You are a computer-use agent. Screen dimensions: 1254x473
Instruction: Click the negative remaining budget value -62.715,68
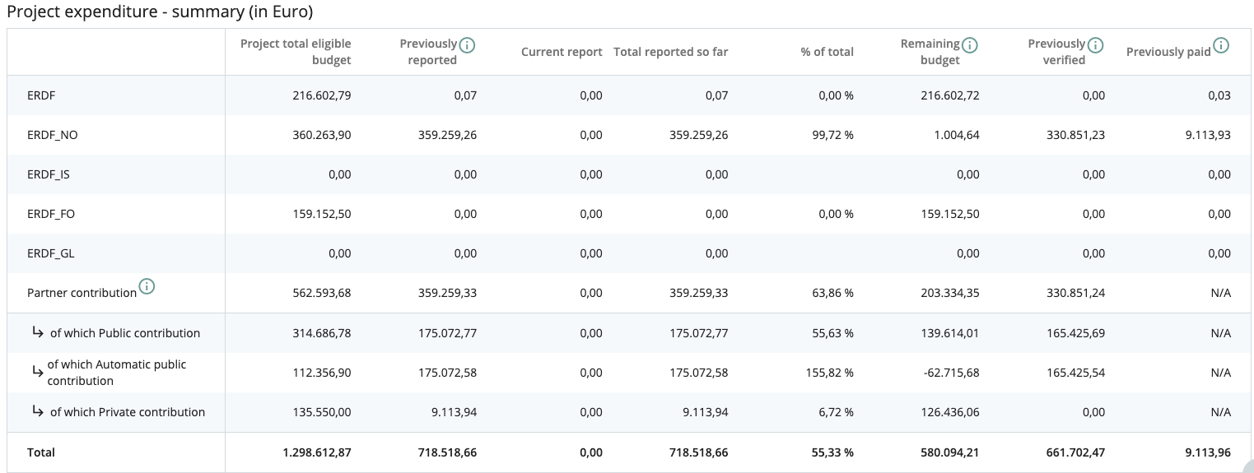(951, 373)
